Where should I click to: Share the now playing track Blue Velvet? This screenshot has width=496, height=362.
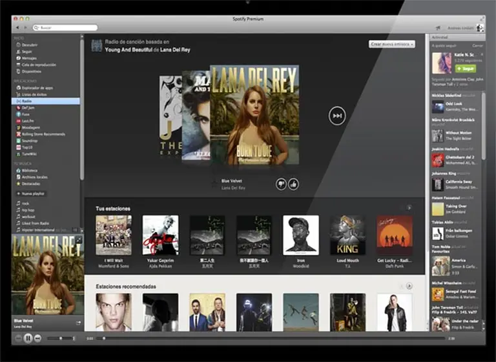78,323
